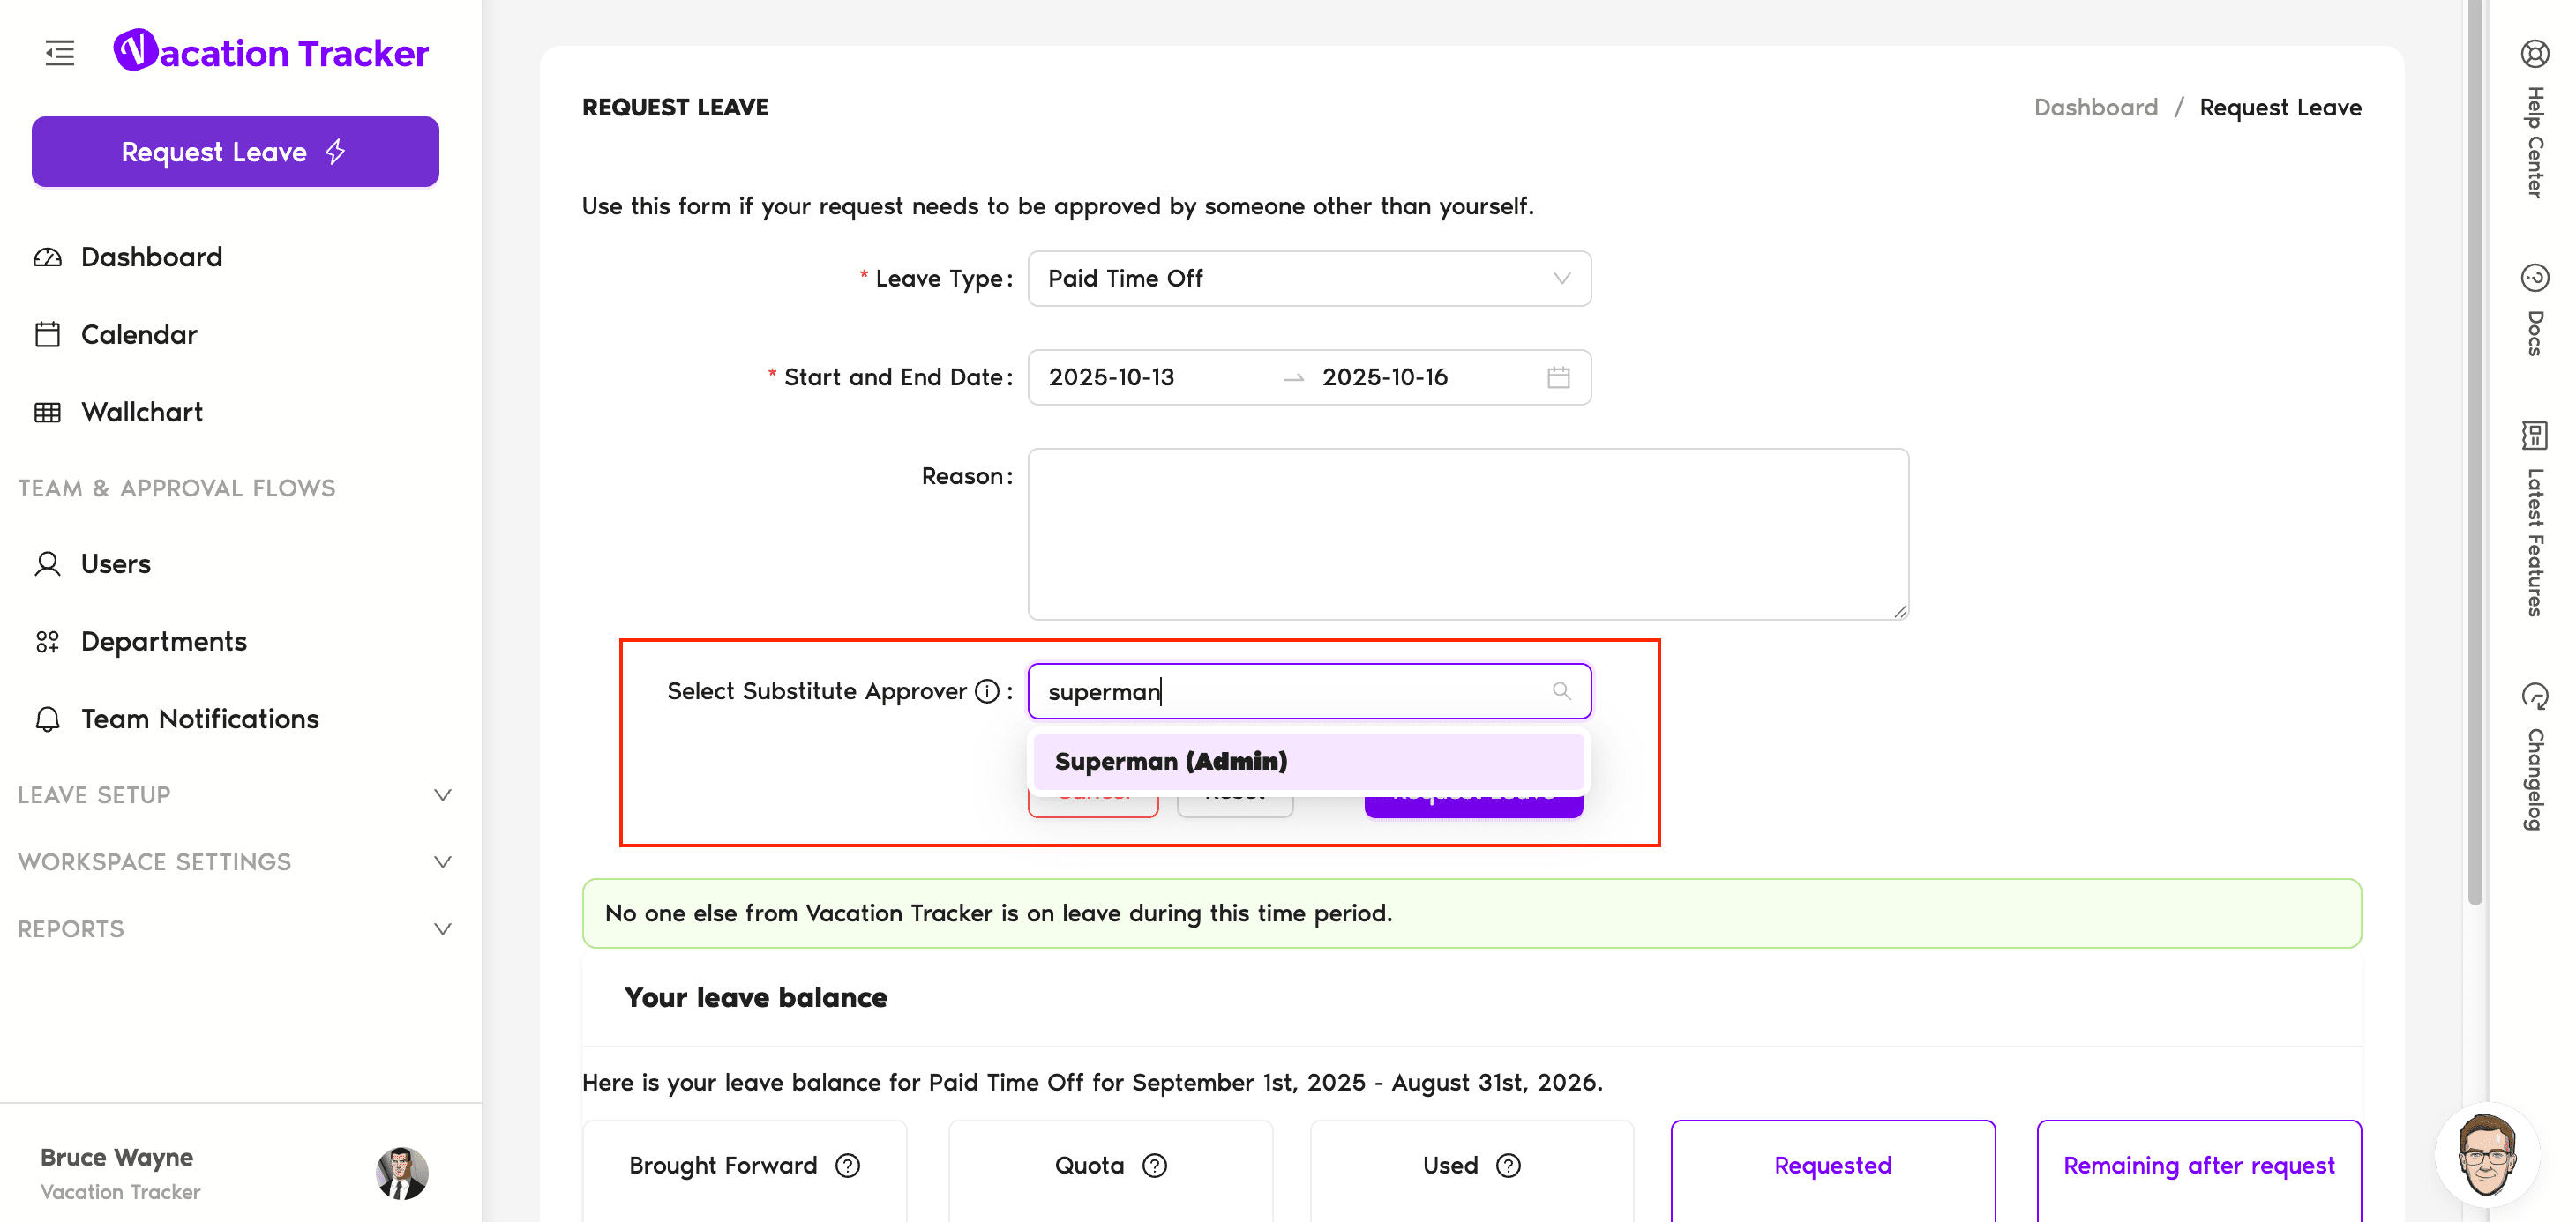Image resolution: width=2576 pixels, height=1222 pixels.
Task: Click the Brought Forward help icon
Action: point(847,1166)
